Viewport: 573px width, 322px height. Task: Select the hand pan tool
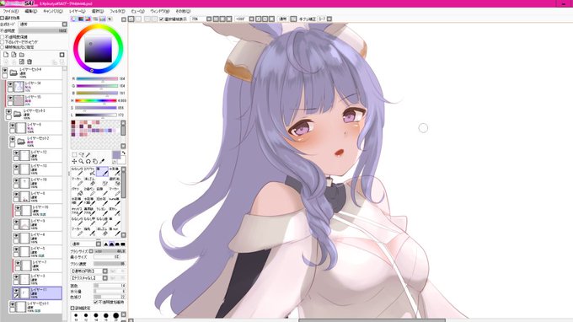[x=95, y=161]
